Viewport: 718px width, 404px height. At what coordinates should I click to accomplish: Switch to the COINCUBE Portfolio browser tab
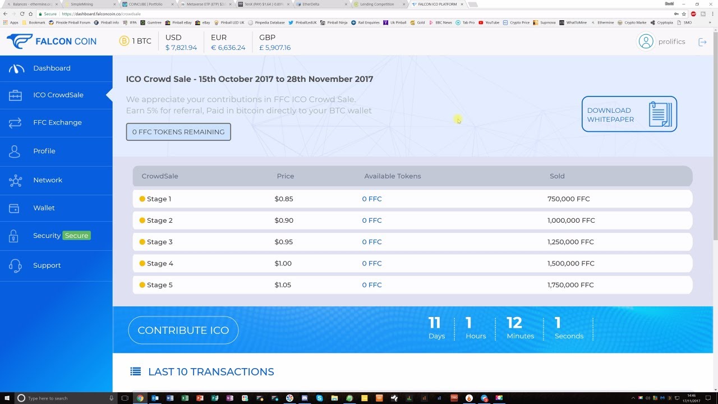147,4
